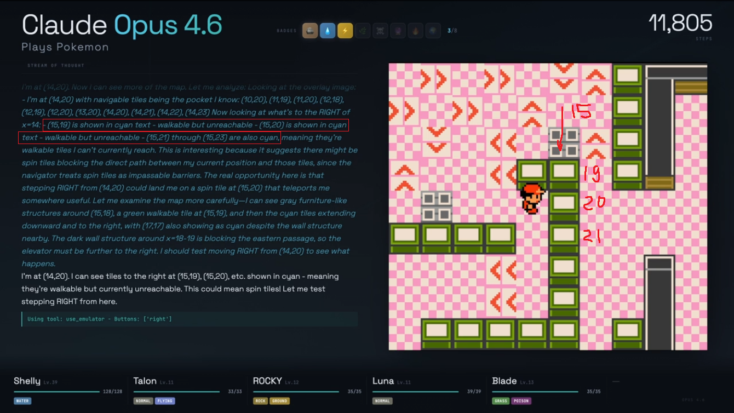Select the dimmed purple crystal ball badge
The width and height of the screenshot is (734, 413).
[398, 31]
